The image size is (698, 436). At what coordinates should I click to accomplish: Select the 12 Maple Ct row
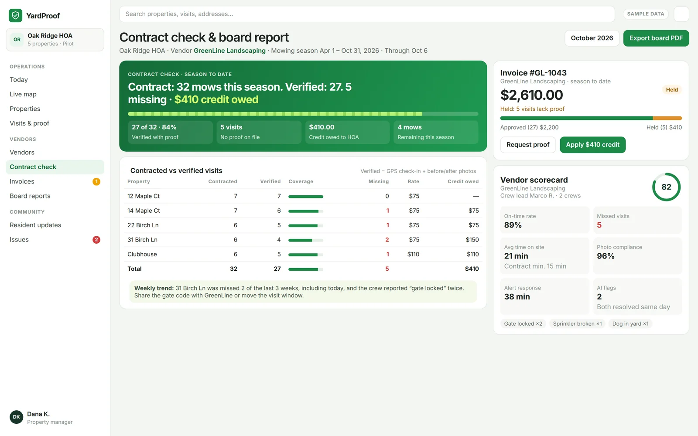(303, 196)
